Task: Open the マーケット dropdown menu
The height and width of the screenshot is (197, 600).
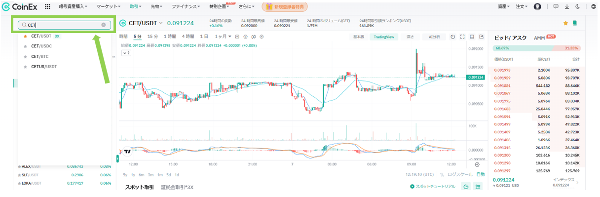Action: (109, 7)
